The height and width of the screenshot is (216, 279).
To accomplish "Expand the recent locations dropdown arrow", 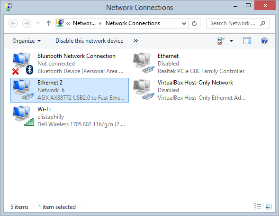I will tap(38, 23).
